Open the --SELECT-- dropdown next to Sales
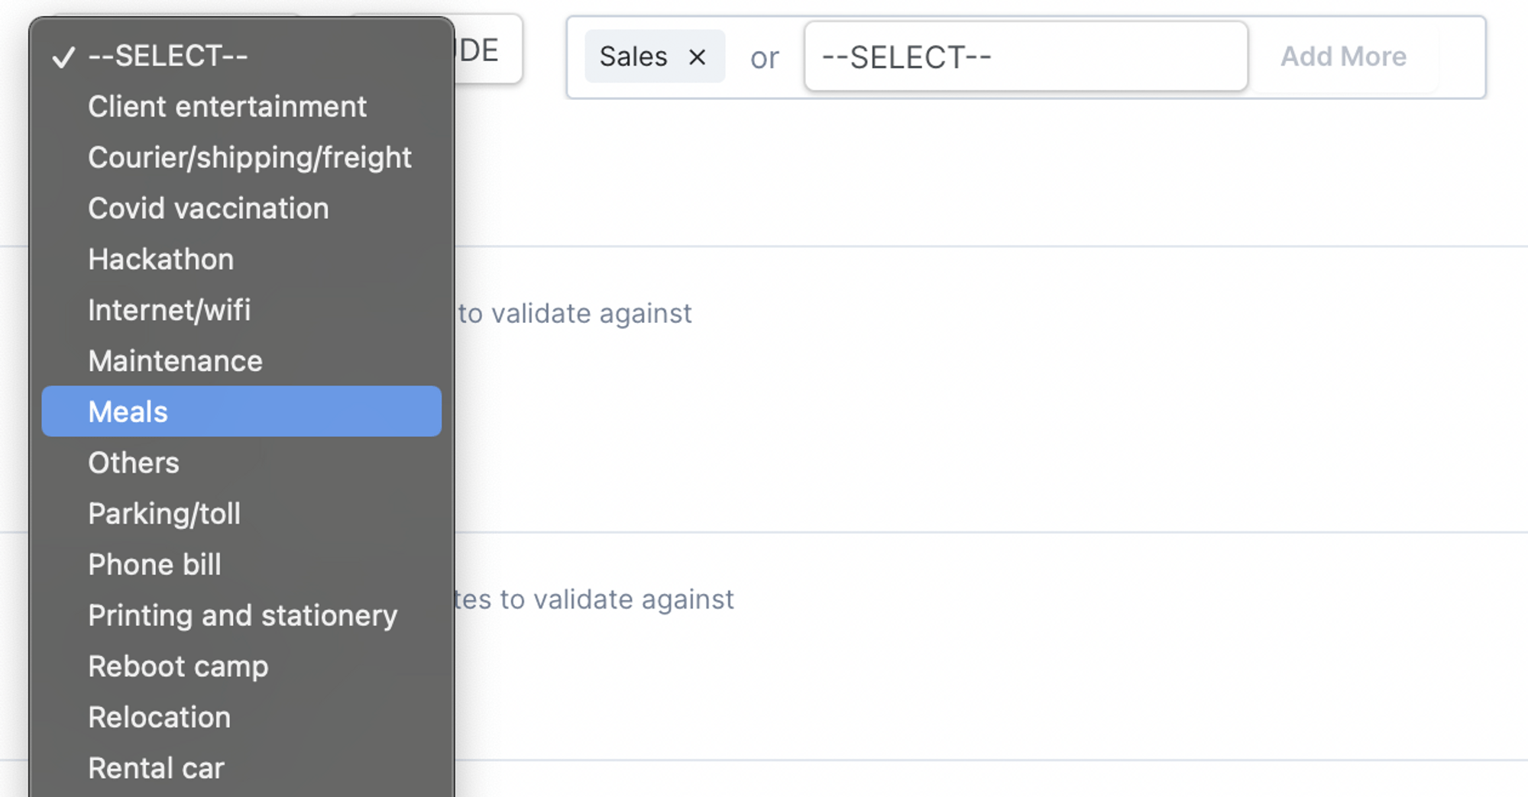Viewport: 1528px width, 797px height. (1026, 56)
